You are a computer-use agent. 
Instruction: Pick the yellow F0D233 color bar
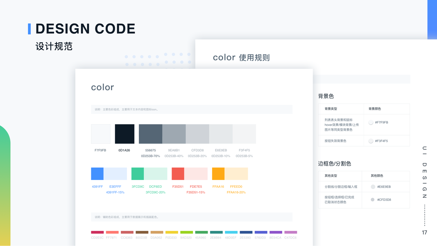172,232
